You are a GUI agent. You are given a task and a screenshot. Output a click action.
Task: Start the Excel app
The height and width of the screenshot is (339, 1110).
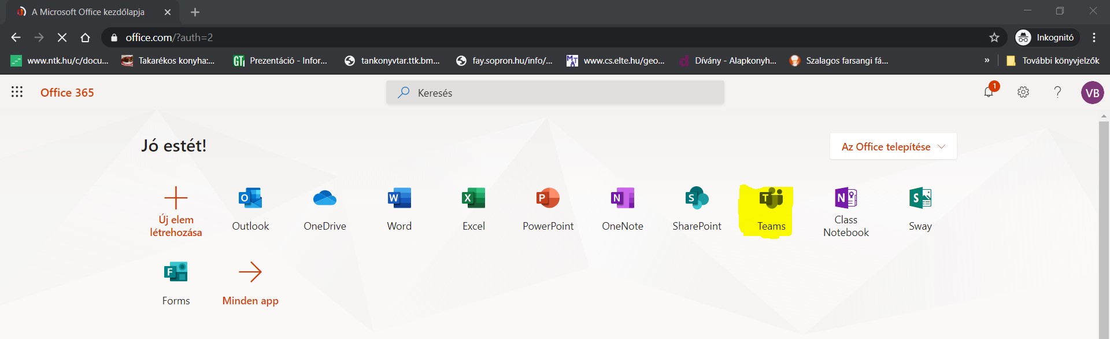coord(473,209)
